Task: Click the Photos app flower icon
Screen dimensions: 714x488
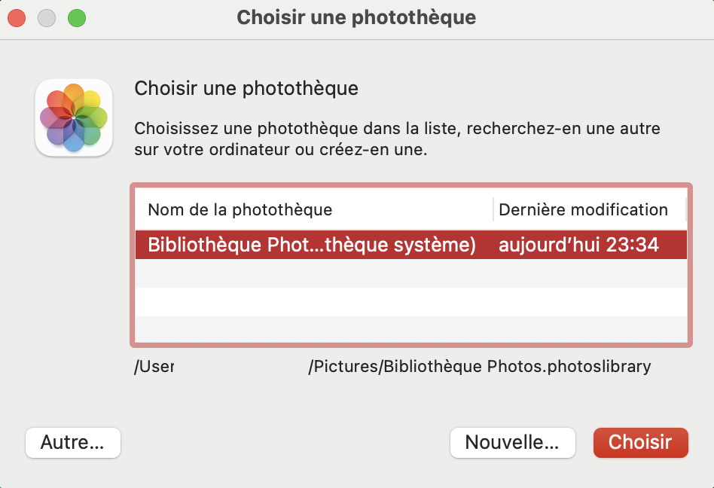Action: (74, 118)
